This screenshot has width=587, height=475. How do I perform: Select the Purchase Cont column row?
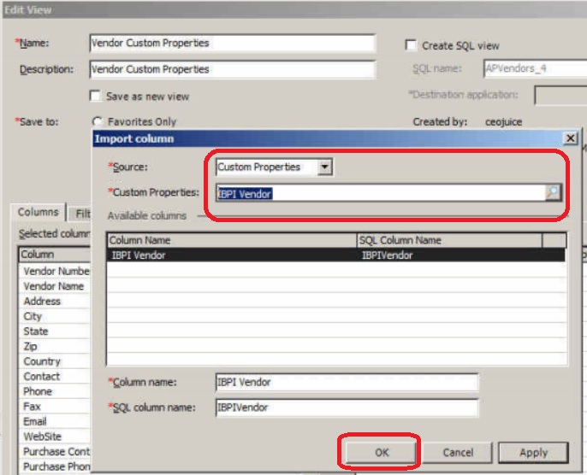(55, 451)
